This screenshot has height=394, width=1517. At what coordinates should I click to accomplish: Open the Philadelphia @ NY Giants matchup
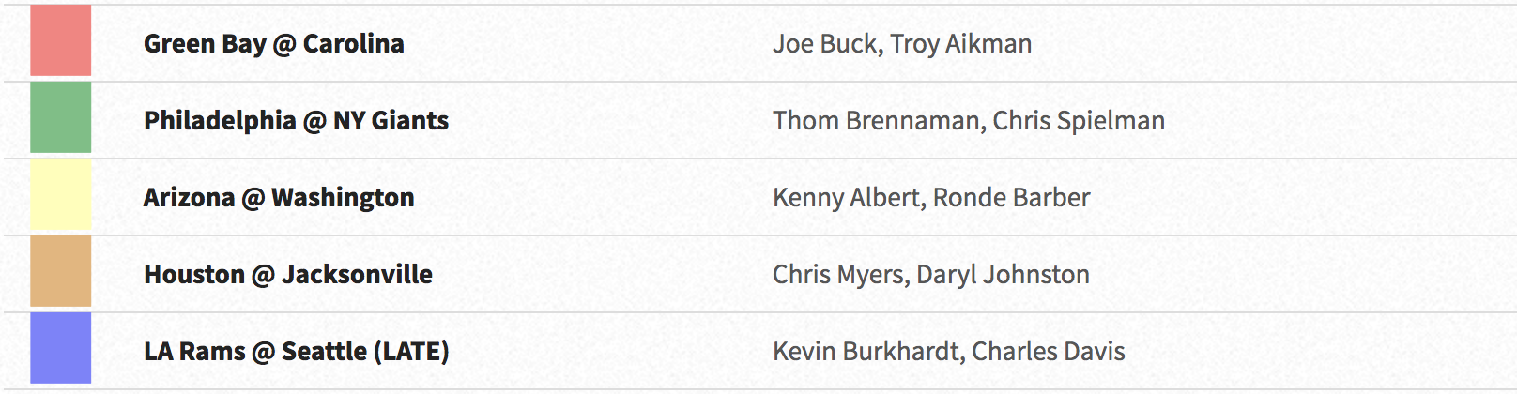[x=296, y=121]
